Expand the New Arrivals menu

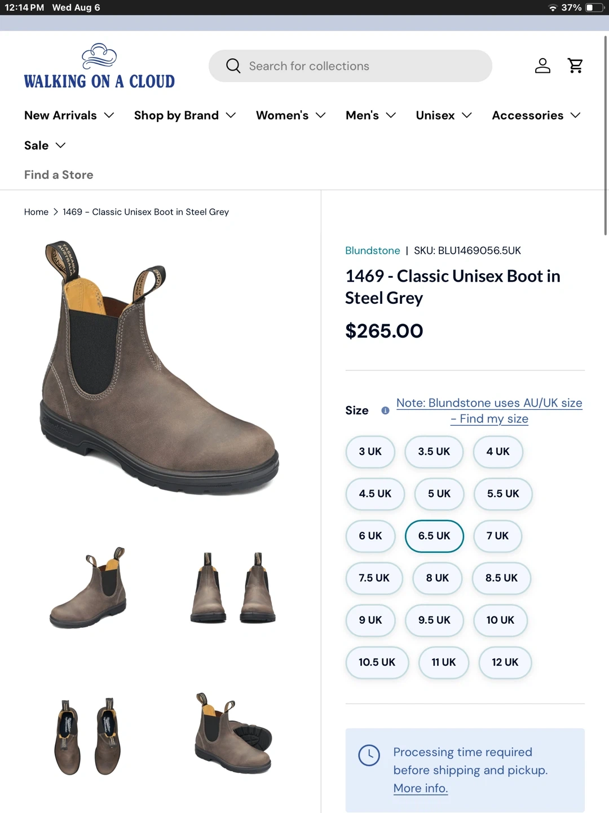pyautogui.click(x=69, y=115)
